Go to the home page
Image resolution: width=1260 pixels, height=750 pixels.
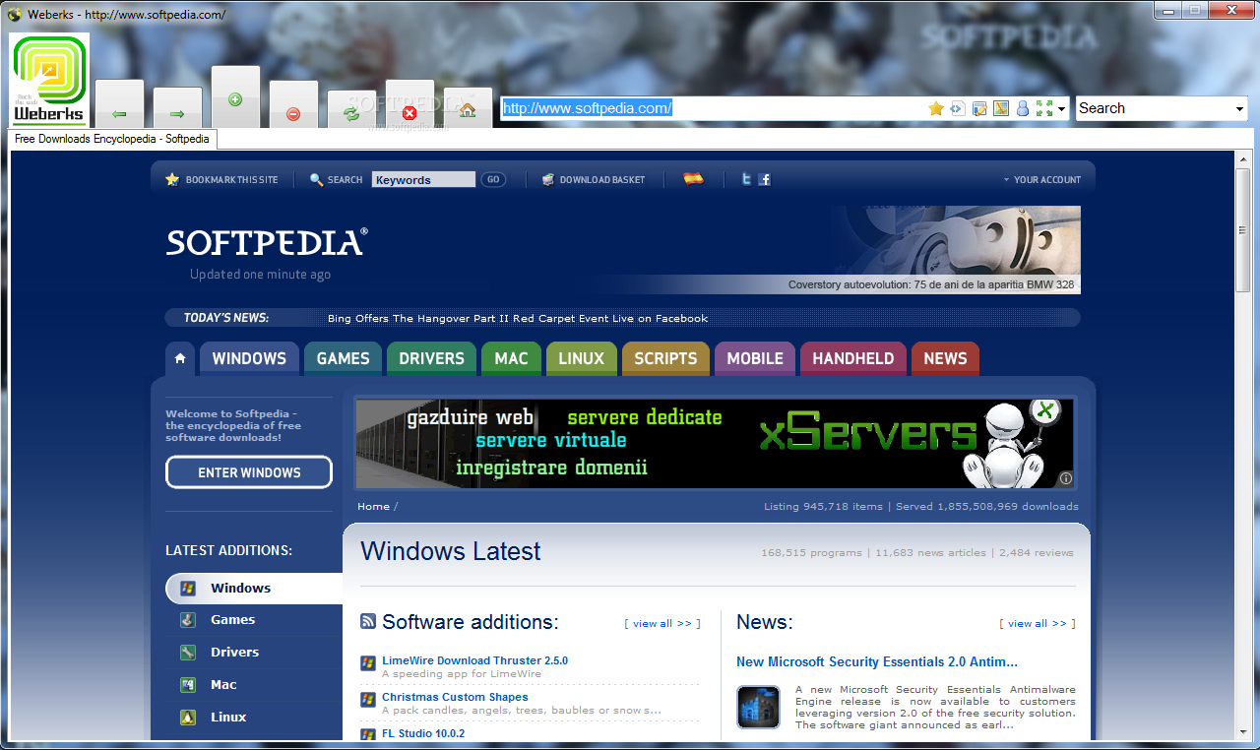(x=468, y=108)
